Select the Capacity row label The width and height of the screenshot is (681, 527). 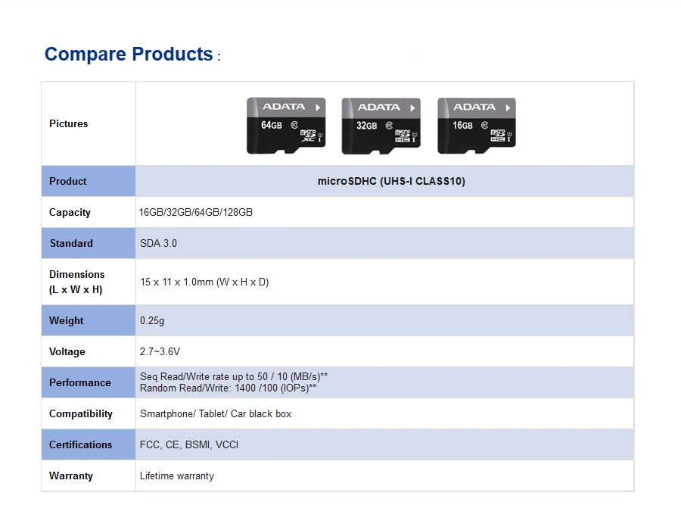tap(70, 213)
